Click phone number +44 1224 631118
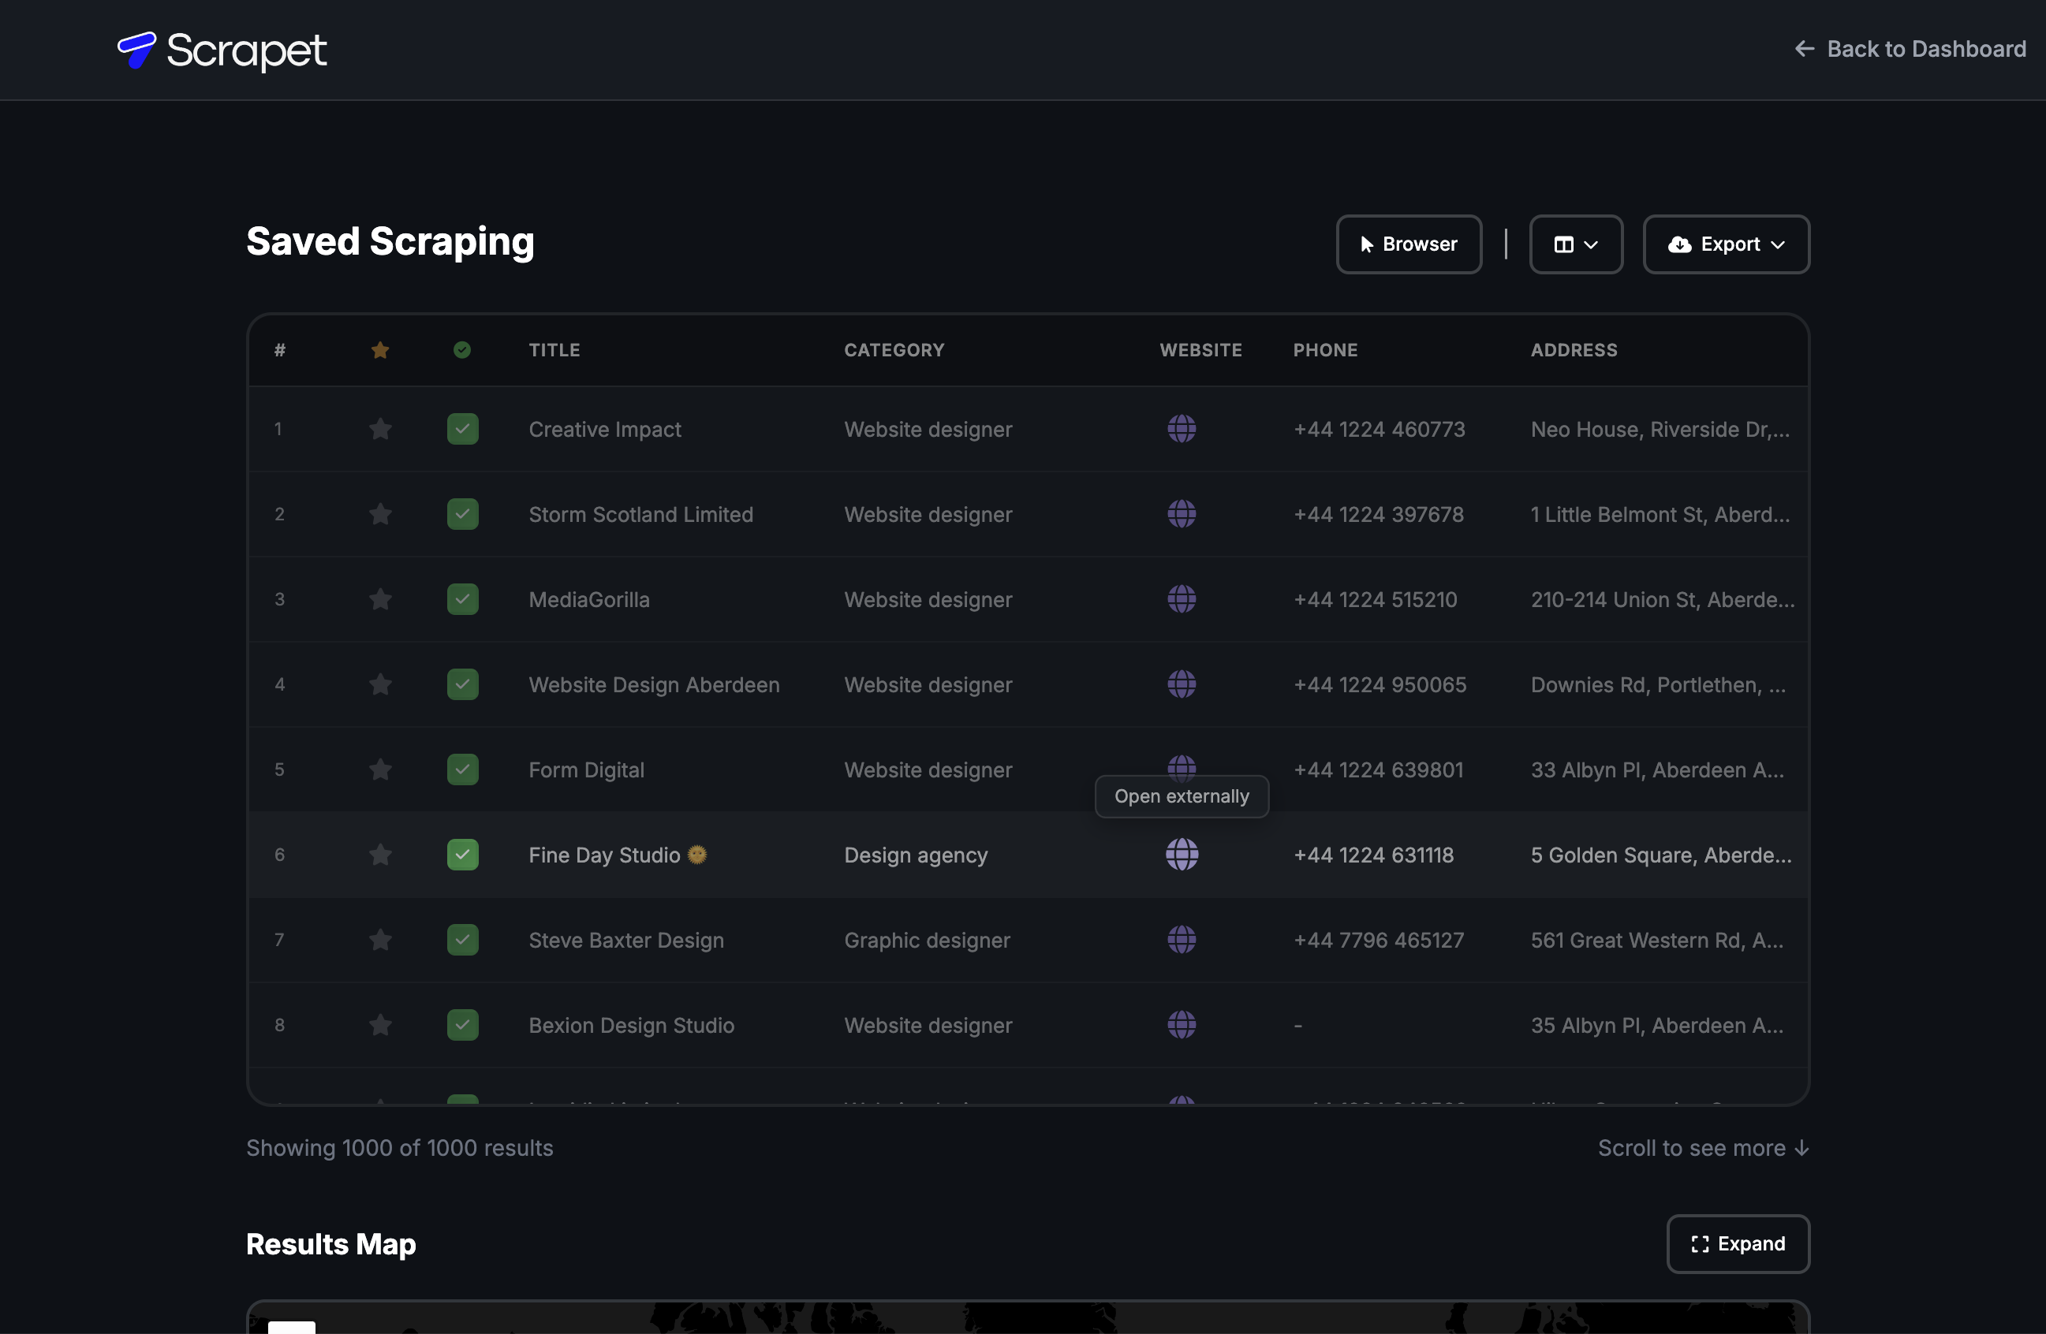 [1373, 855]
